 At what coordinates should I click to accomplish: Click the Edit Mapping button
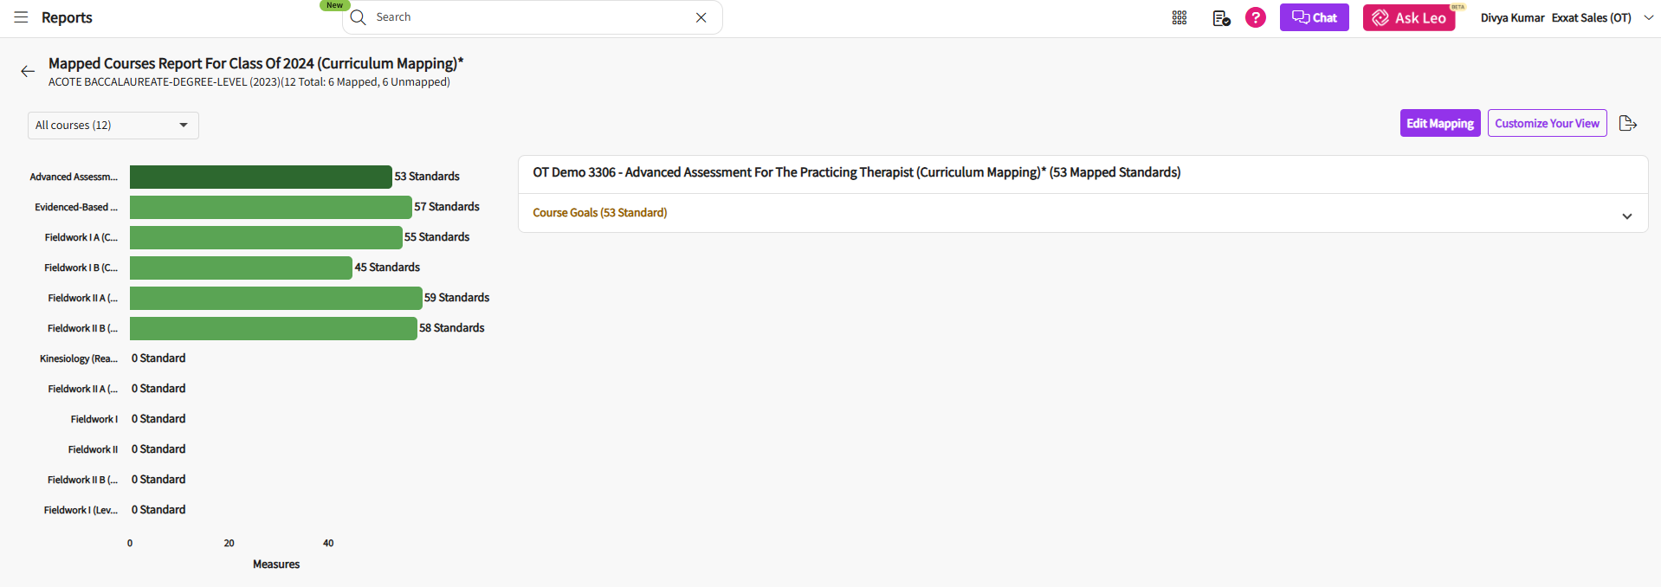[1439, 124]
